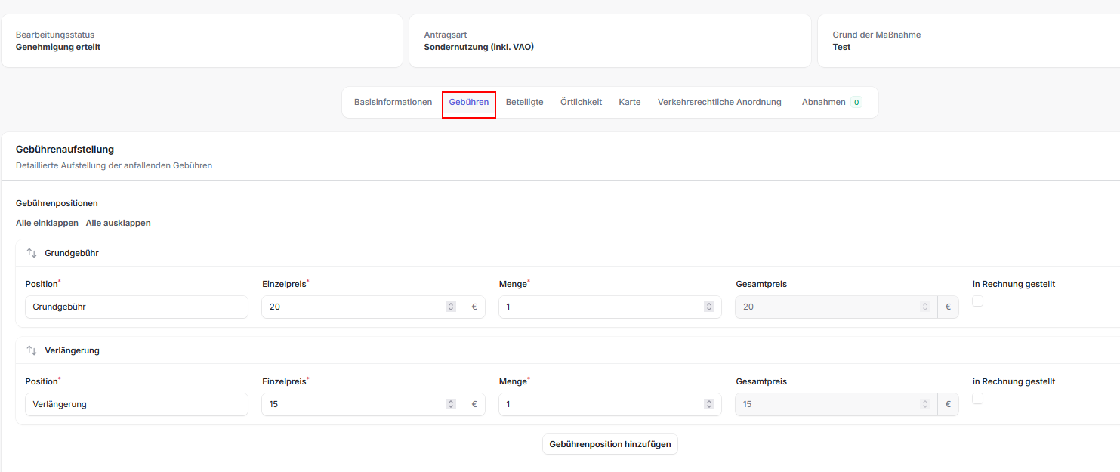
Task: Click stepper arrows in Verlängerung Menge field
Action: pos(708,404)
